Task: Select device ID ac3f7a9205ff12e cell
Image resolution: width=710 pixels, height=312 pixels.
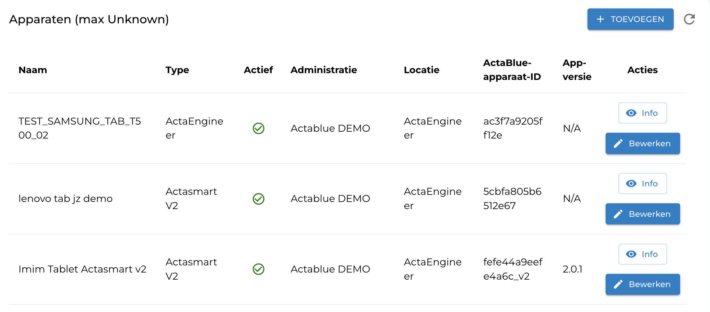Action: coord(512,128)
